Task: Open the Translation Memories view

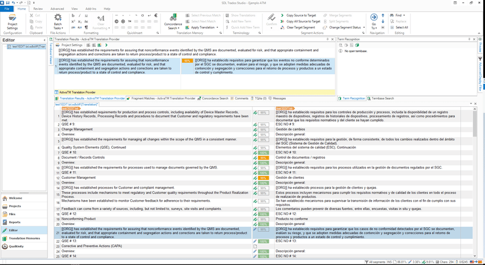Action: click(24, 238)
